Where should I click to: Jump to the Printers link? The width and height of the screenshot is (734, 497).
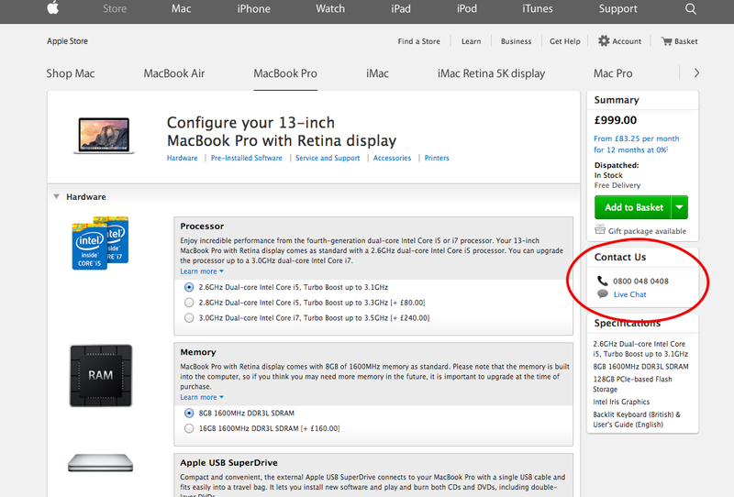[437, 158]
